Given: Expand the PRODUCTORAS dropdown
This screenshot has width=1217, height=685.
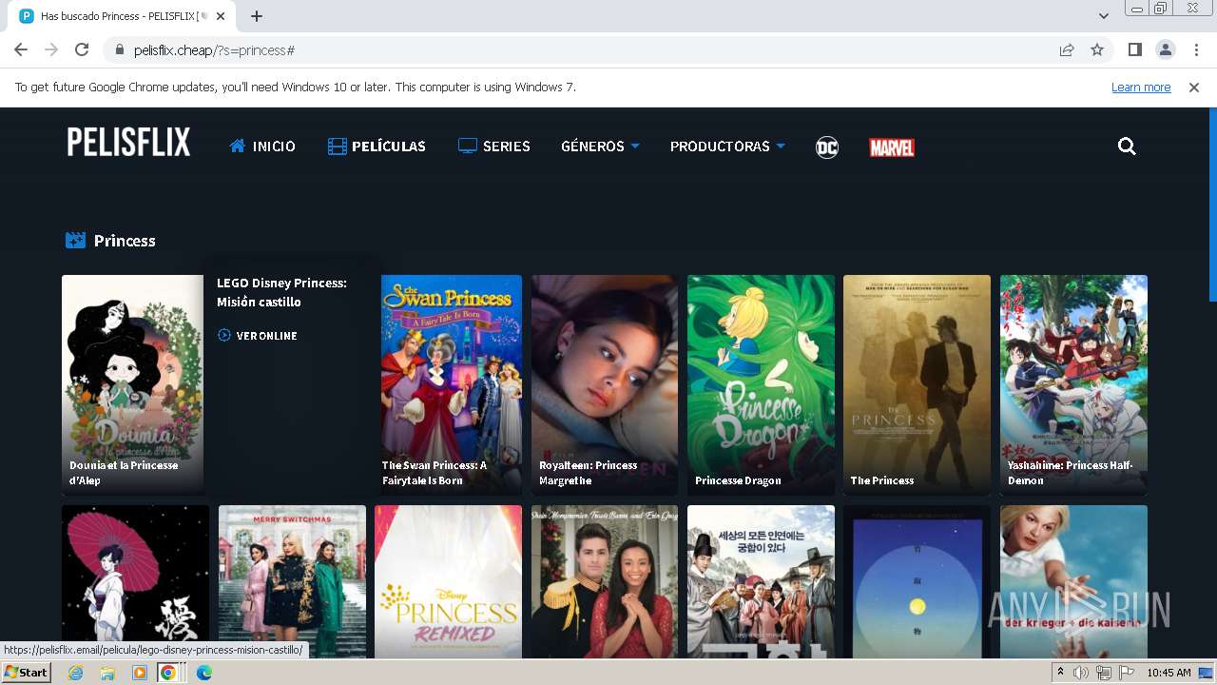Looking at the screenshot, I should (x=727, y=147).
